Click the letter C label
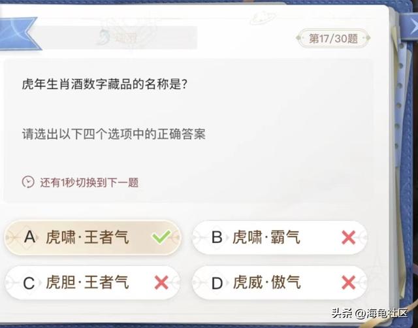 (29, 283)
